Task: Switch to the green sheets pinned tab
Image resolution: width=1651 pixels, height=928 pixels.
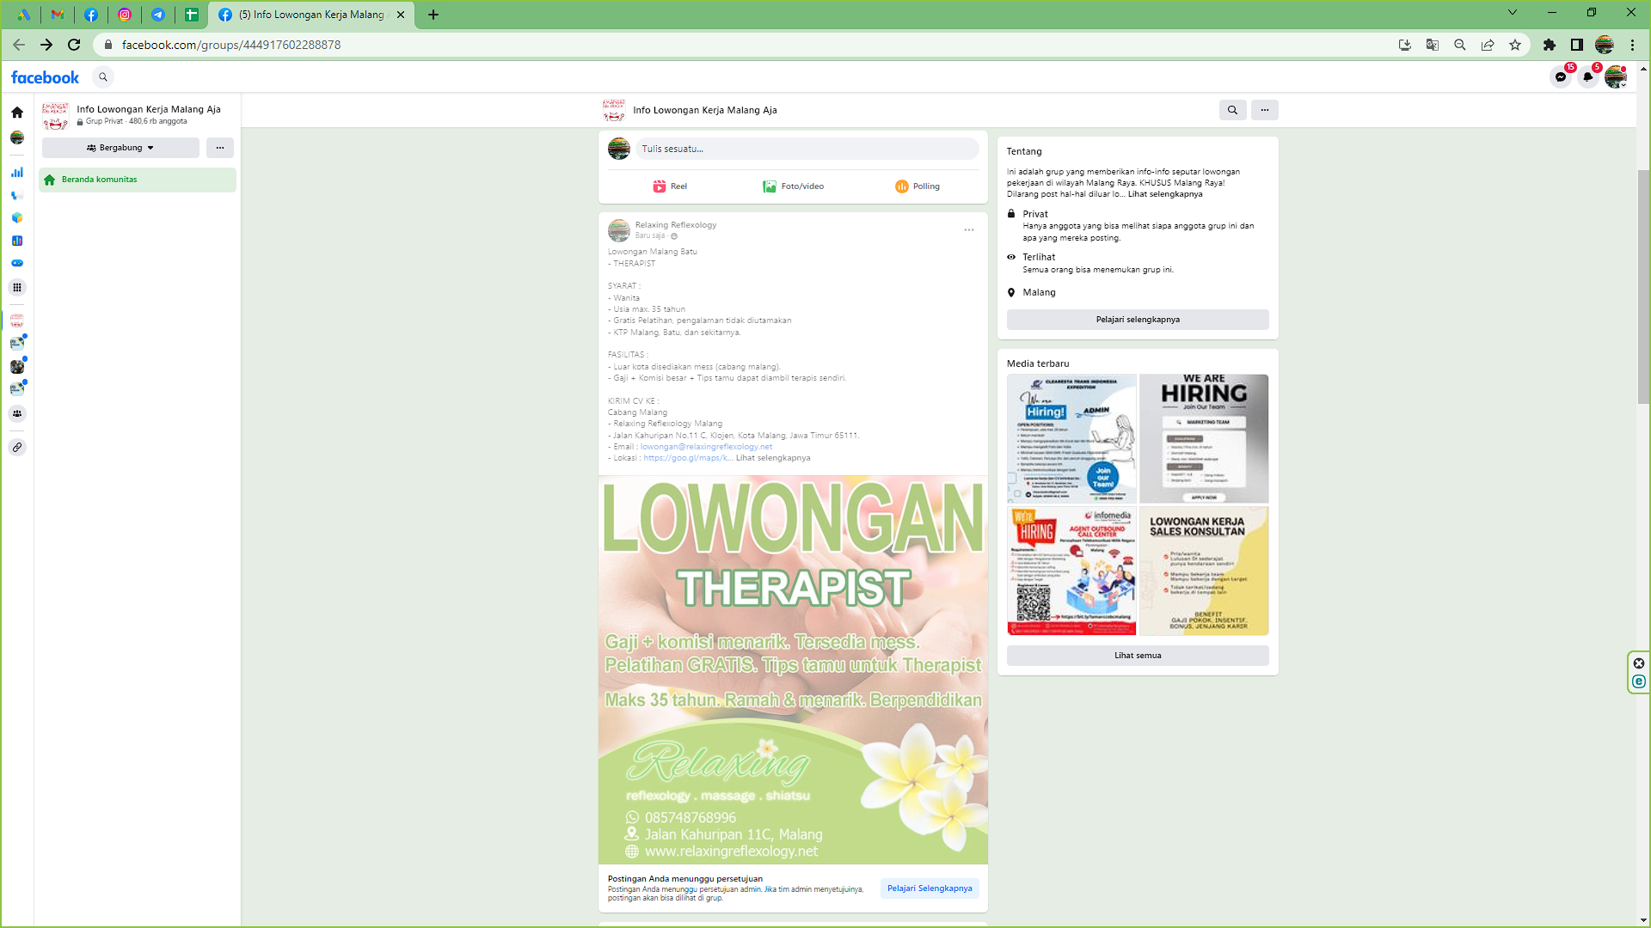Action: [x=192, y=15]
